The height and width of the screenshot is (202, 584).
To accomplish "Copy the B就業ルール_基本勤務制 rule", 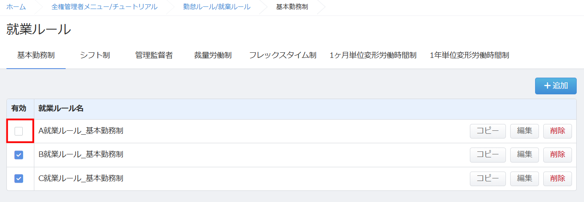I will point(488,155).
